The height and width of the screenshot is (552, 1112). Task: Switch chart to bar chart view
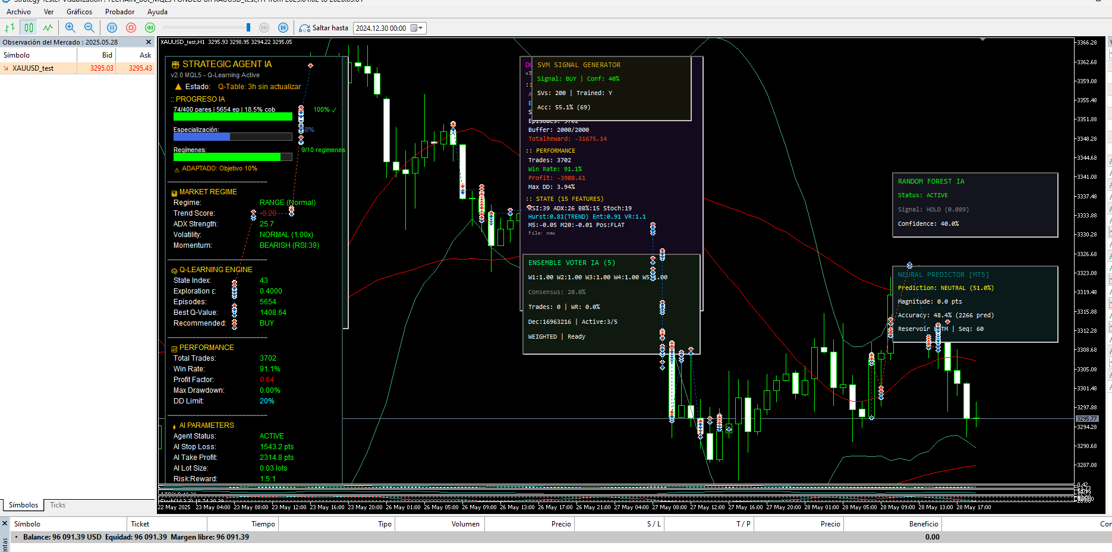pos(10,28)
